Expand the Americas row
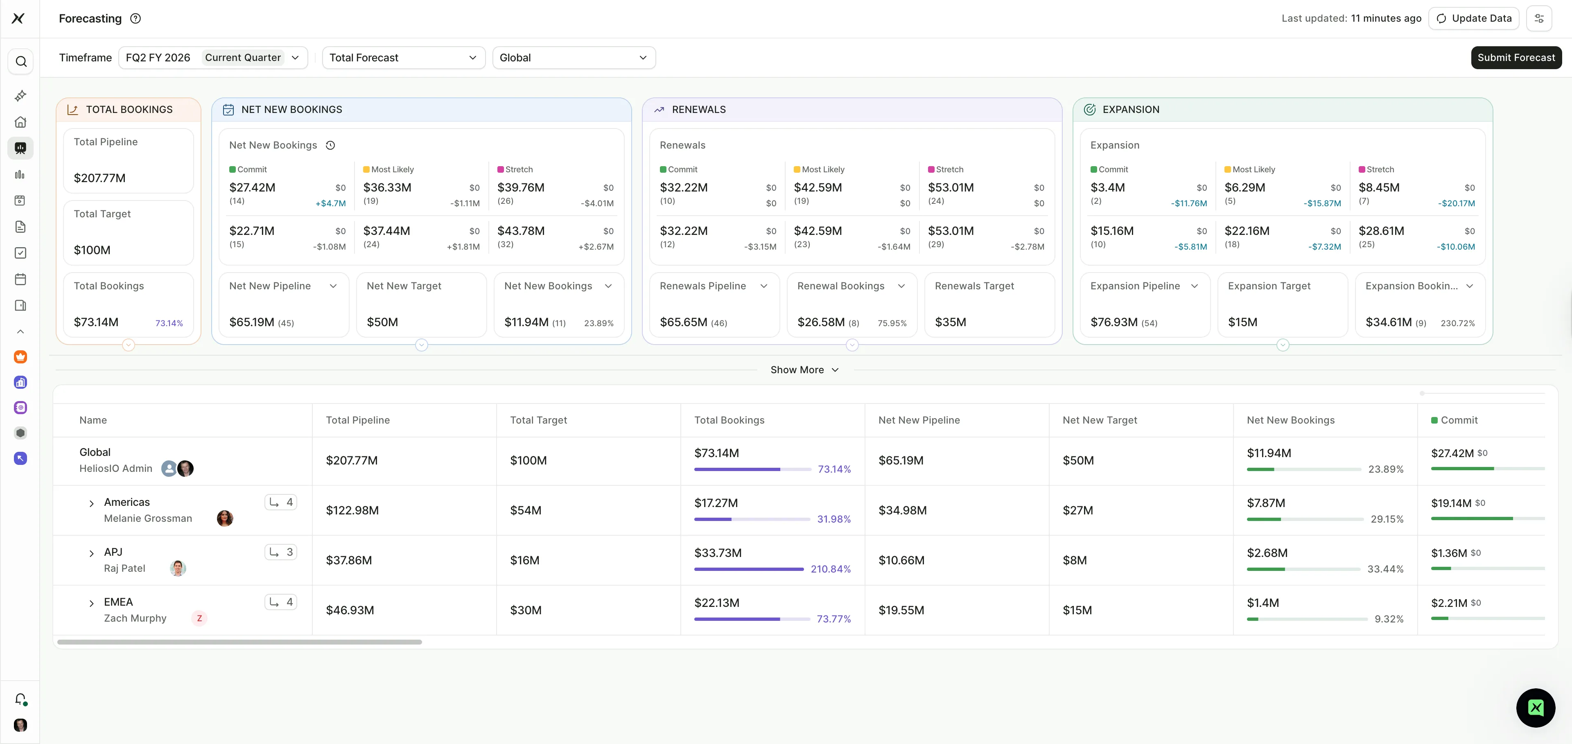 point(92,504)
